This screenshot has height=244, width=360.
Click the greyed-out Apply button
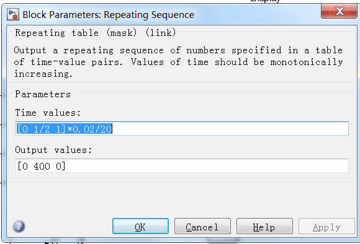(326, 226)
